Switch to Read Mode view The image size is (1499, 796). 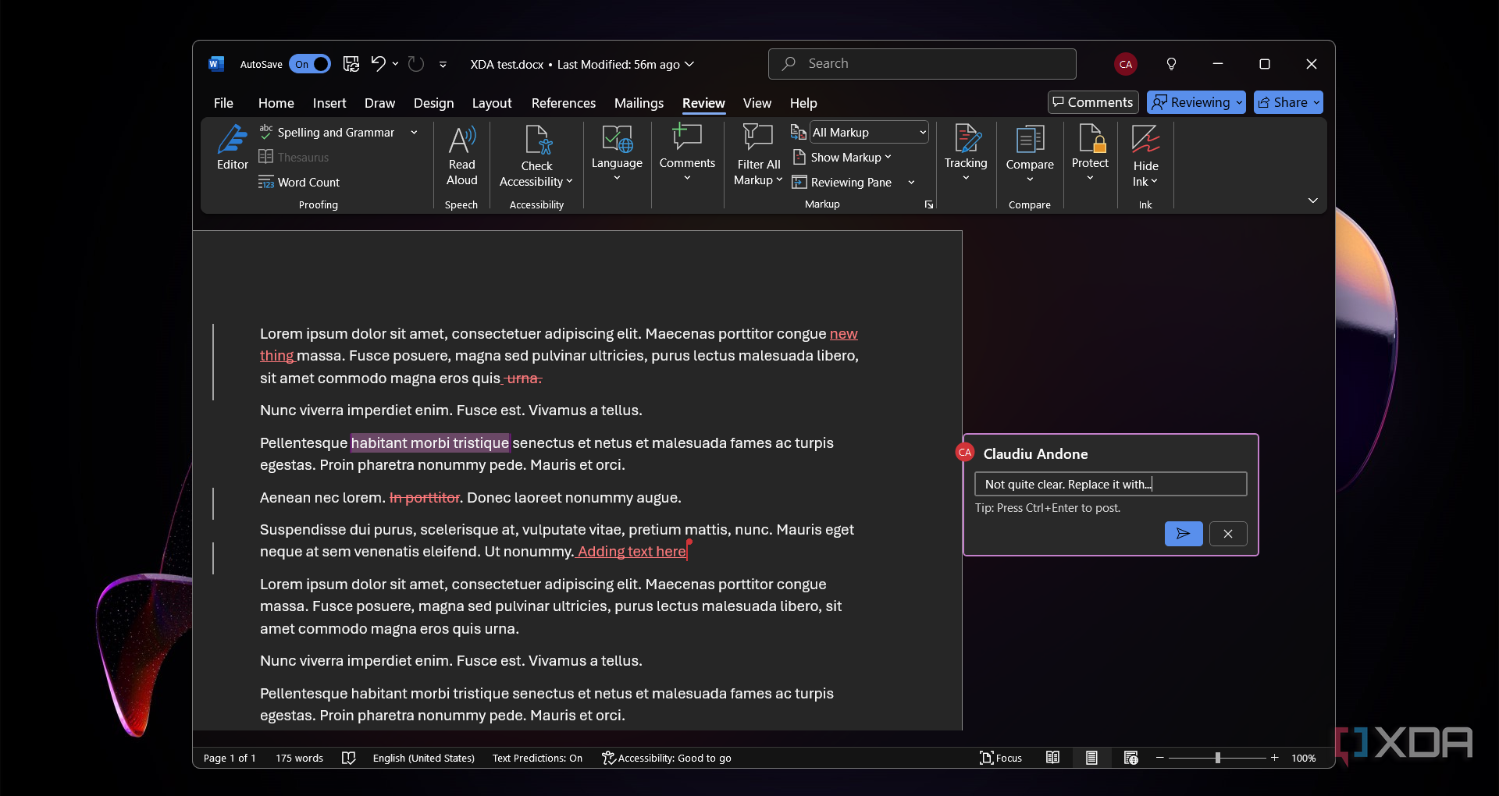(x=1052, y=758)
